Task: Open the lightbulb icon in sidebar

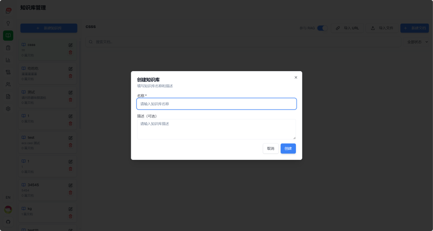Action: (x=8, y=24)
